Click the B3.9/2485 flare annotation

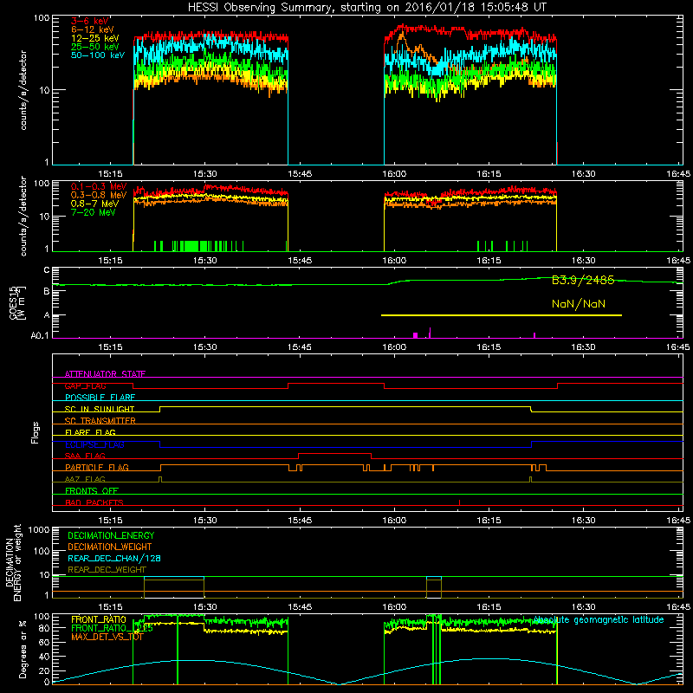coord(583,280)
